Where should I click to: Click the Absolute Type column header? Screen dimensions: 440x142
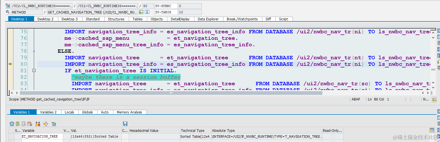point(267,130)
